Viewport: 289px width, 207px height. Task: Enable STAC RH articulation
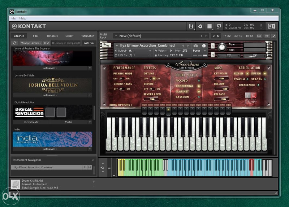coord(265,79)
